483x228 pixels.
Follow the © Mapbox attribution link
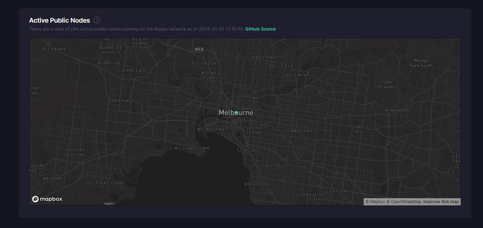point(375,202)
